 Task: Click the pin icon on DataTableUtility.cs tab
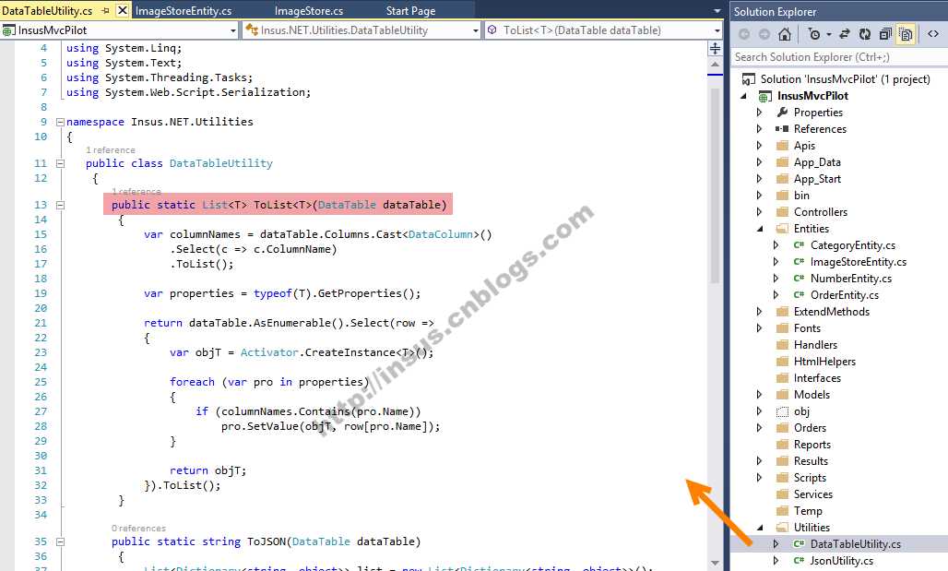pyautogui.click(x=105, y=10)
